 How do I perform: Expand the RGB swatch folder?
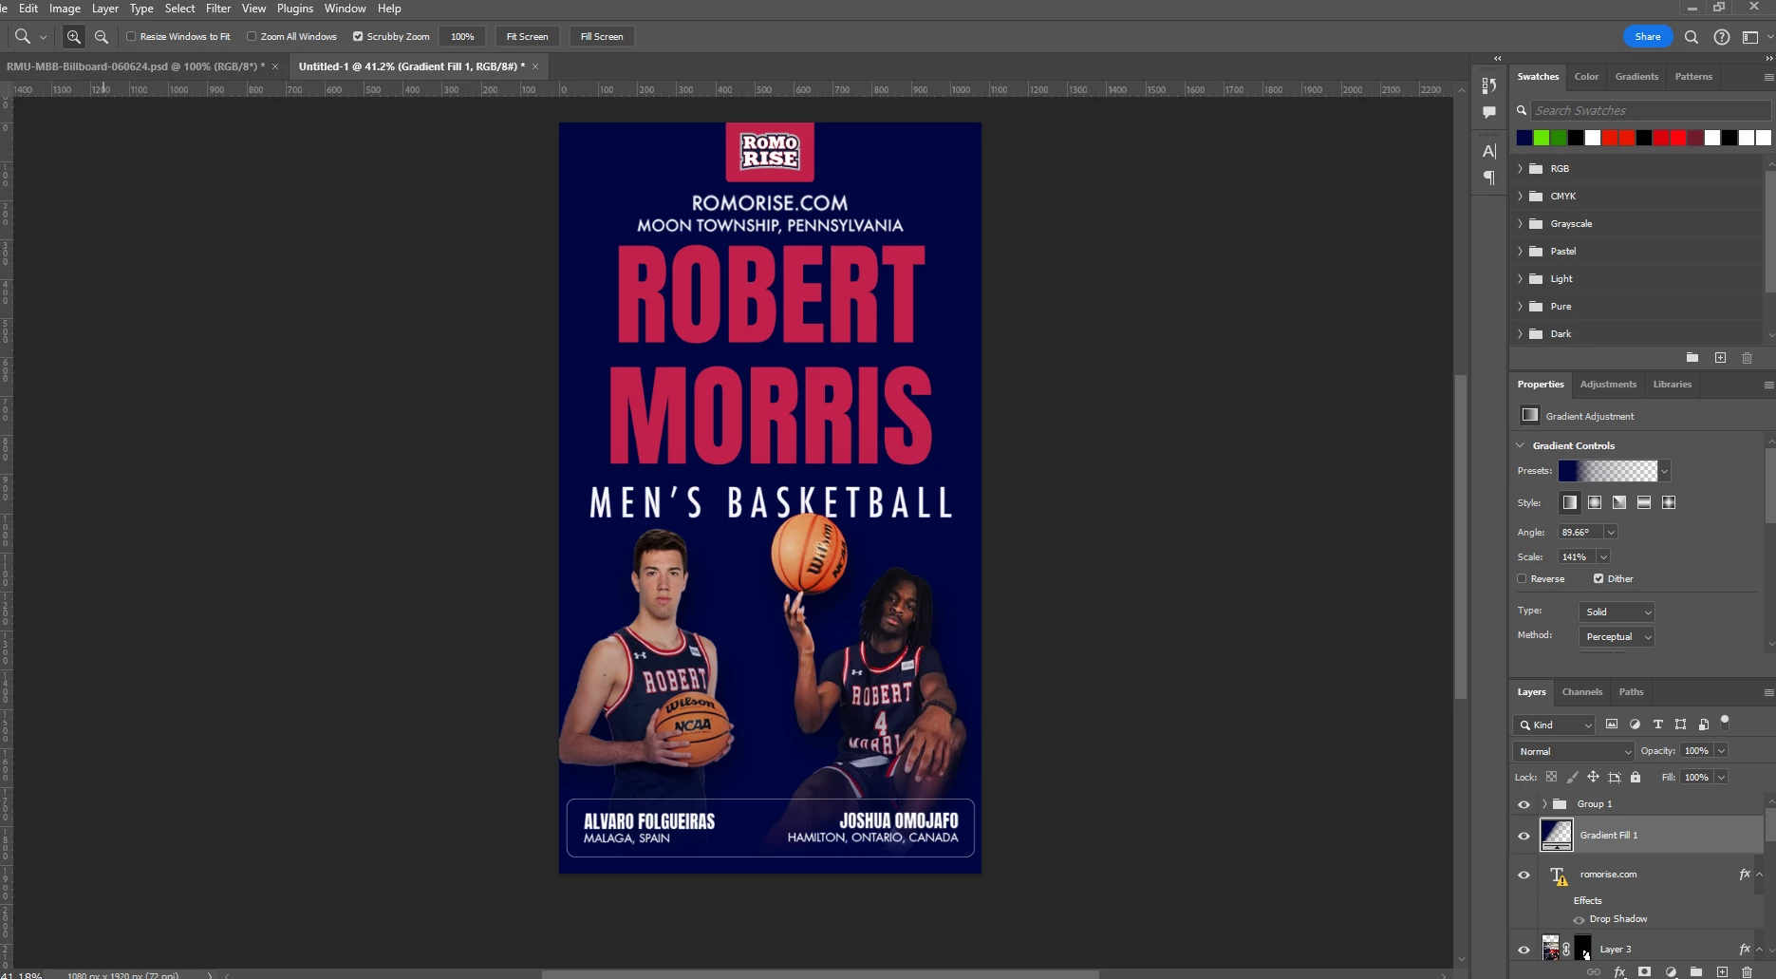point(1520,168)
